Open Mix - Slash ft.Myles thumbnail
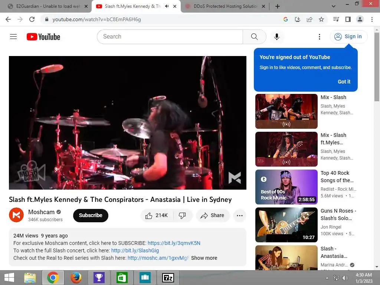Screen dimensions: 380x285 pos(286,149)
